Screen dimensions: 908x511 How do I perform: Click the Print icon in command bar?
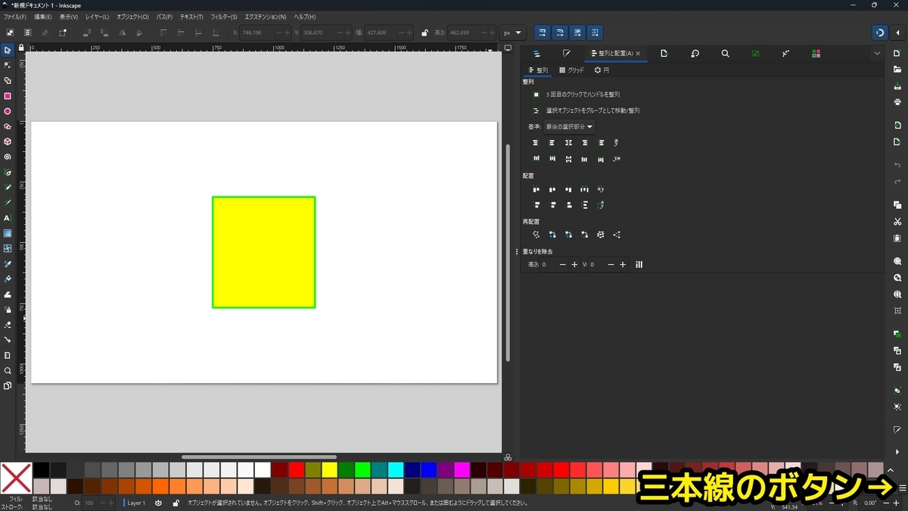(897, 101)
